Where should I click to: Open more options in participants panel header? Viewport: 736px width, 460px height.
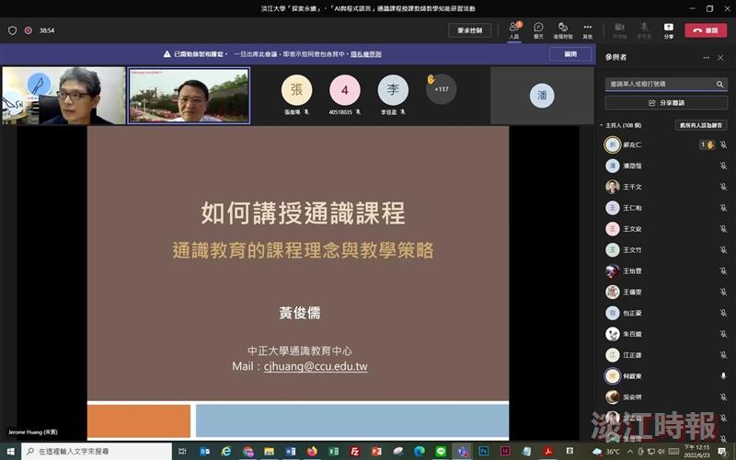(706, 57)
